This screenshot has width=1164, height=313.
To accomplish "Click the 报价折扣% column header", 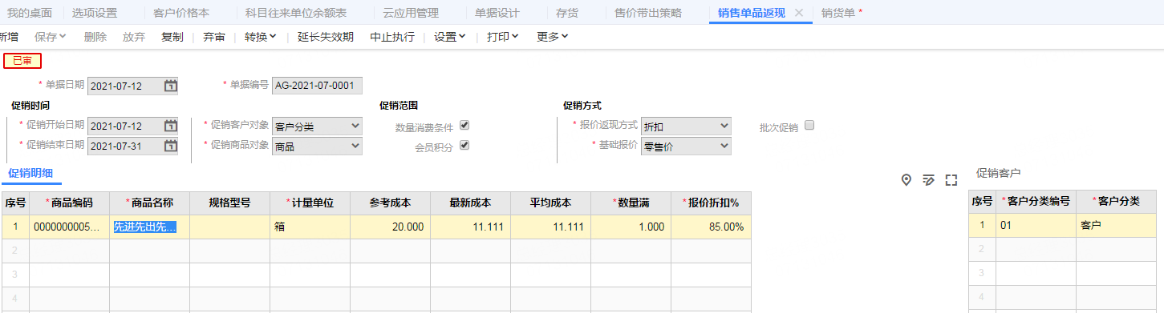I will tap(712, 203).
